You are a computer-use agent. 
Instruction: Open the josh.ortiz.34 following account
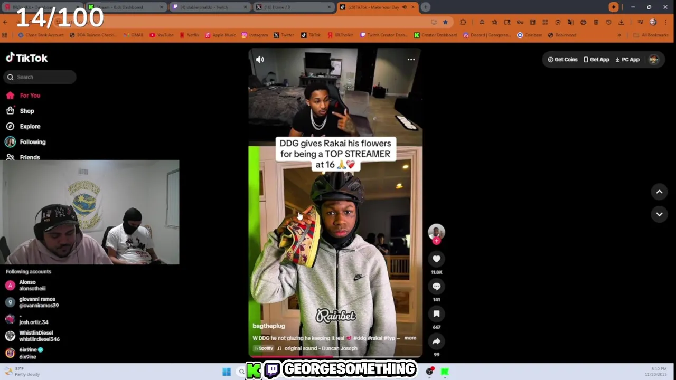coord(27,319)
